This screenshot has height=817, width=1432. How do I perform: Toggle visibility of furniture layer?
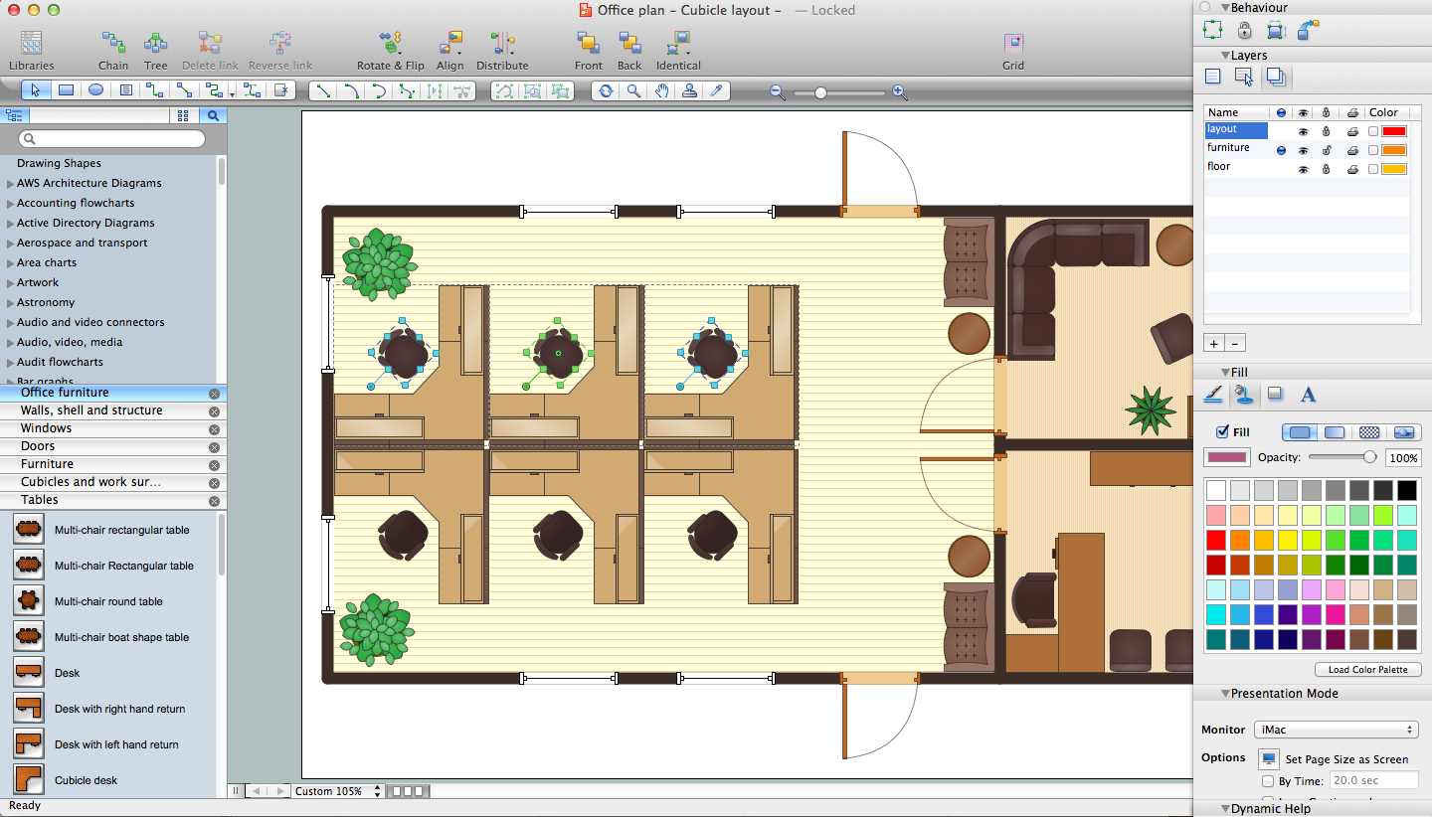1303,150
